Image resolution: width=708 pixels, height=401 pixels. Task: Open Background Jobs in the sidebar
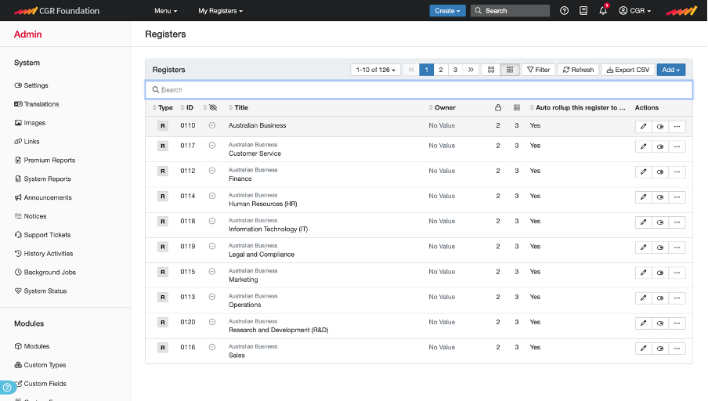coord(45,273)
